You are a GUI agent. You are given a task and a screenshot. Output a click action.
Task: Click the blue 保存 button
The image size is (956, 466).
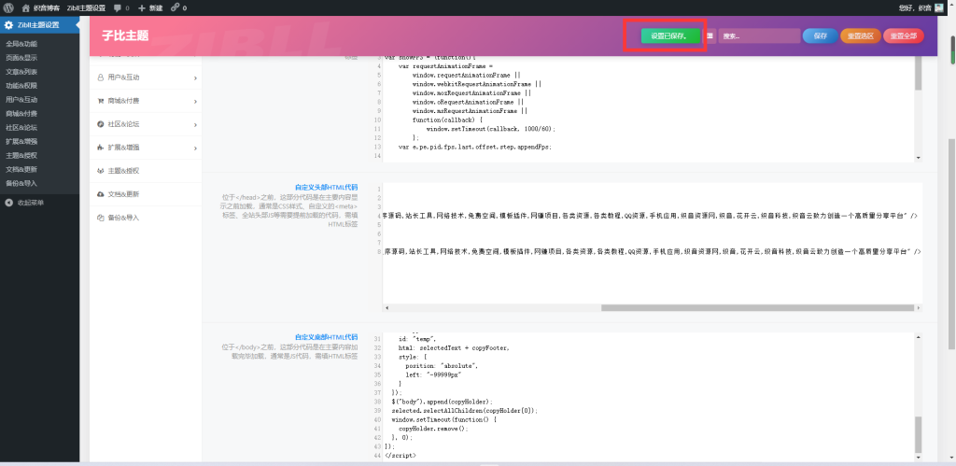click(x=820, y=36)
